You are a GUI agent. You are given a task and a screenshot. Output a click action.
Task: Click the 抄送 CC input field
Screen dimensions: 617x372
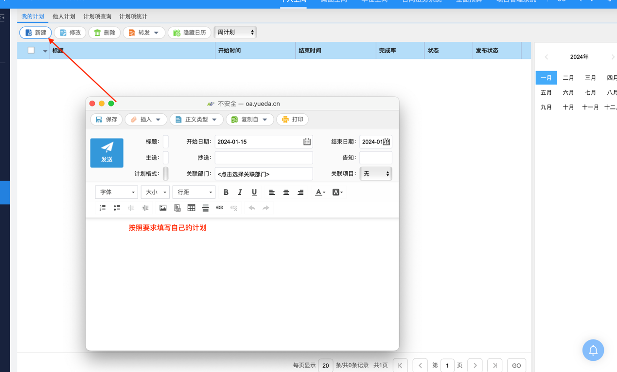[264, 157]
